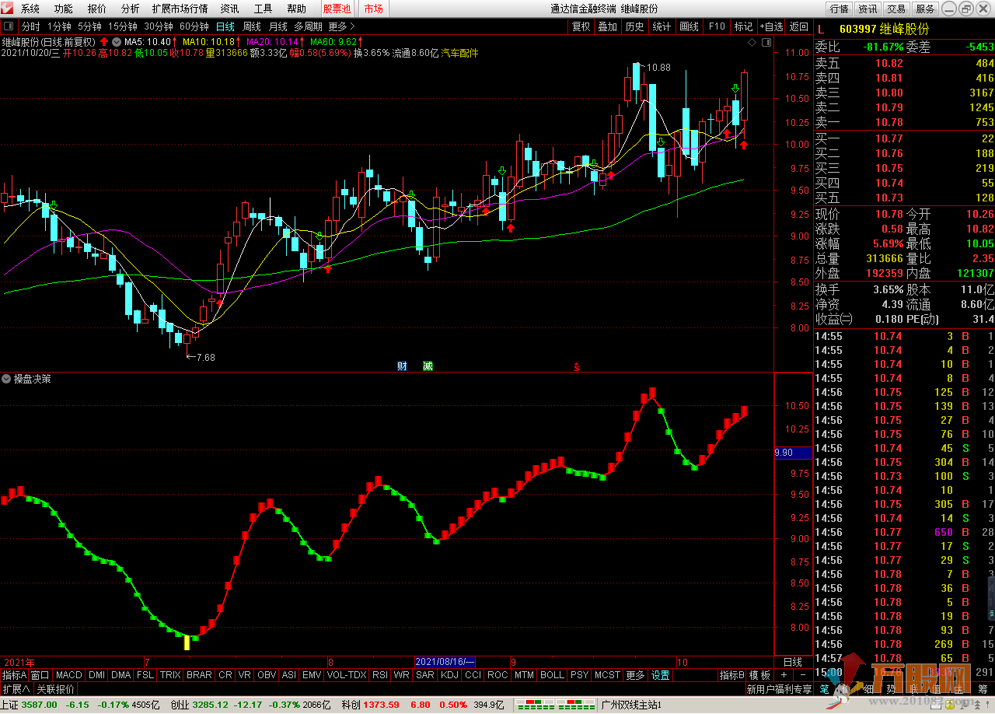995x714 pixels.
Task: Click the yellow bar signal in 操盘决策 panel
Action: [x=187, y=642]
